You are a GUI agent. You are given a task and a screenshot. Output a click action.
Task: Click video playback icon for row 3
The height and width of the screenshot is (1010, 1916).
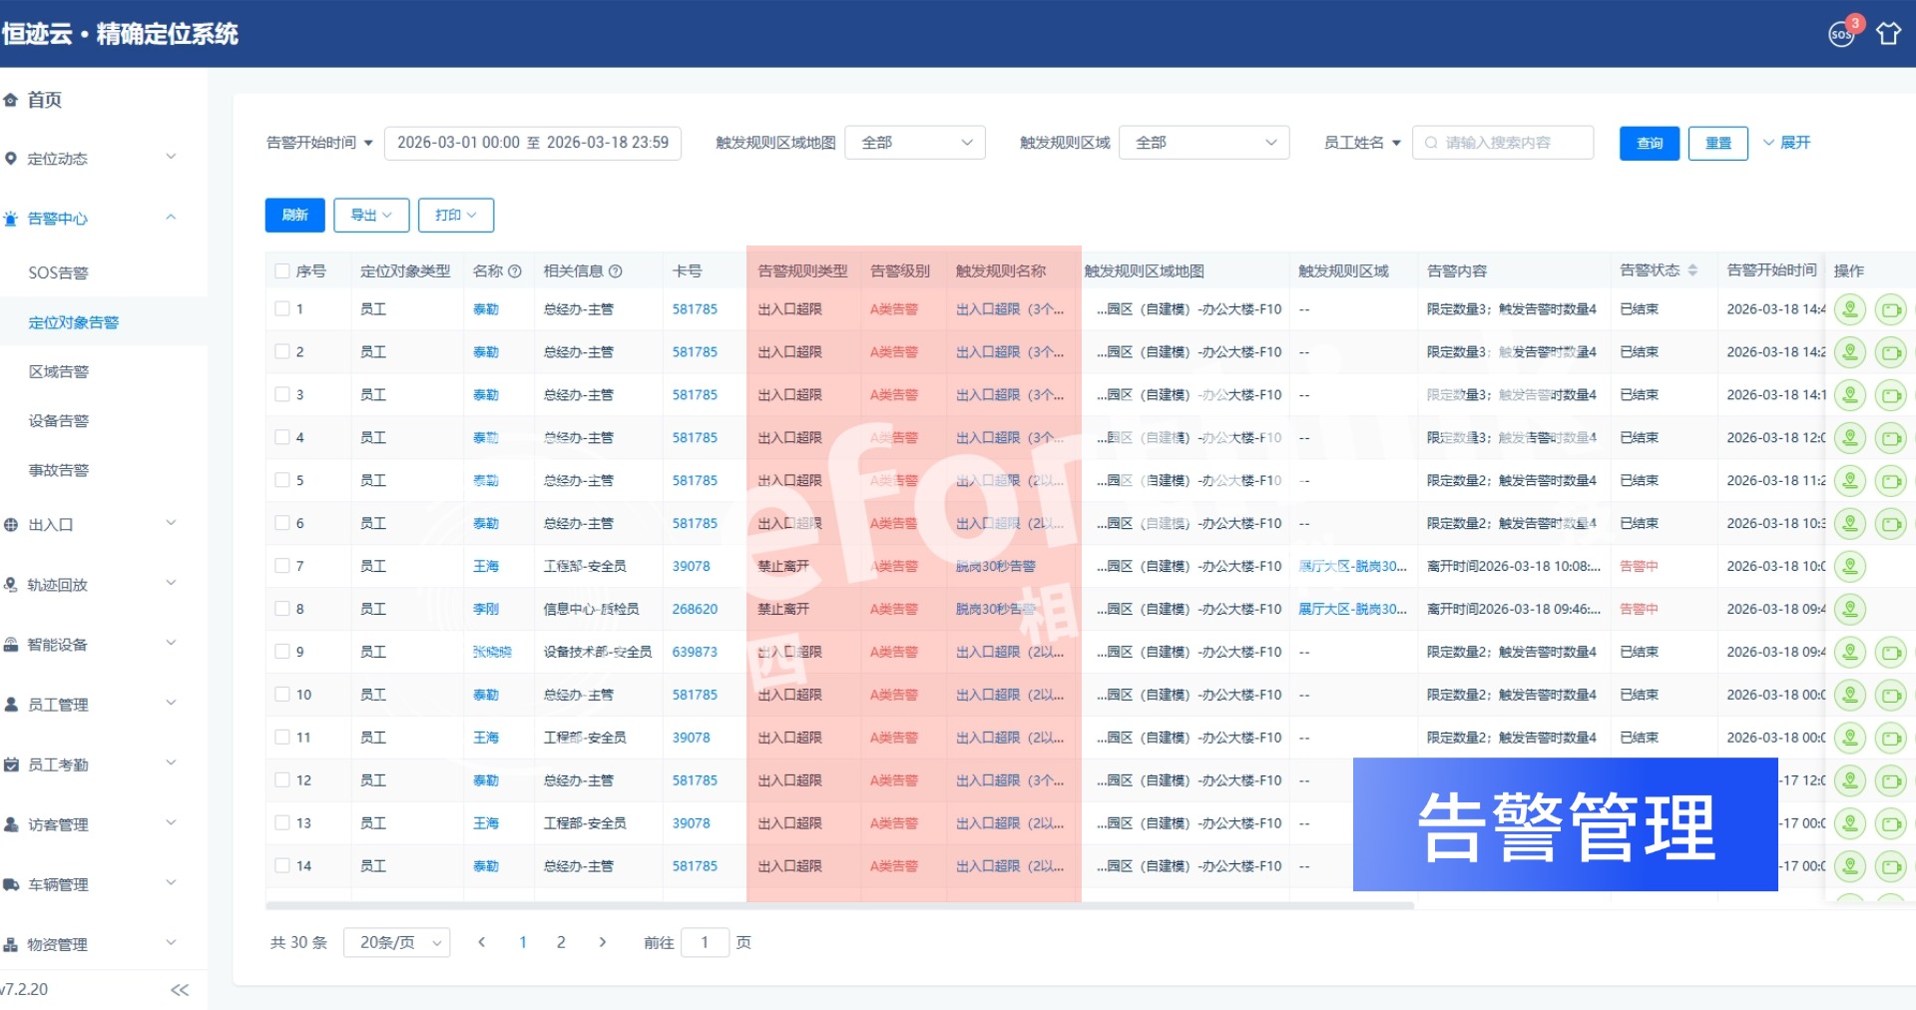click(1890, 395)
